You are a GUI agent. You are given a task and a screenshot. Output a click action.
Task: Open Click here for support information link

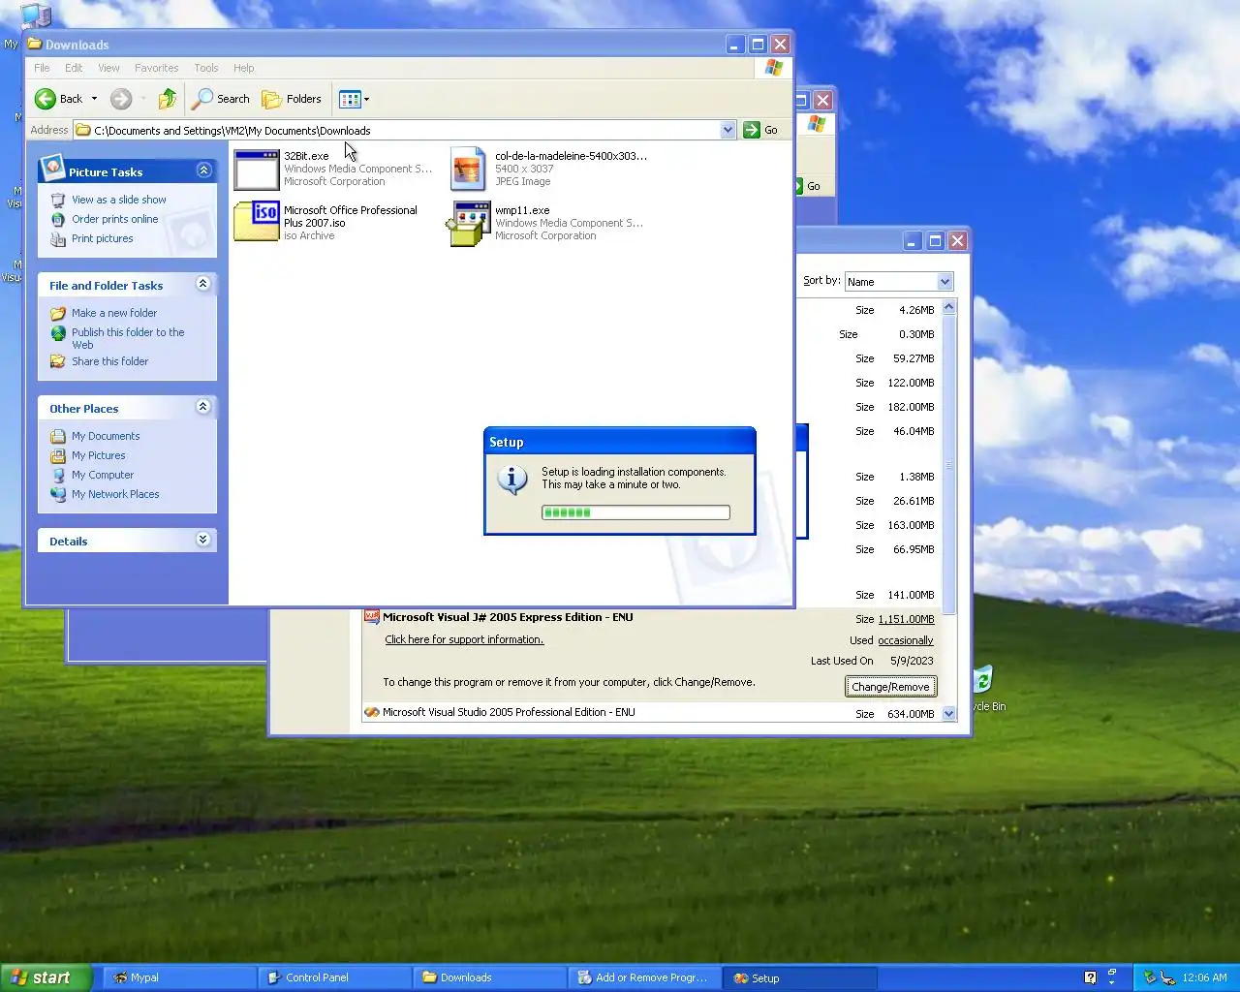pyautogui.click(x=464, y=639)
